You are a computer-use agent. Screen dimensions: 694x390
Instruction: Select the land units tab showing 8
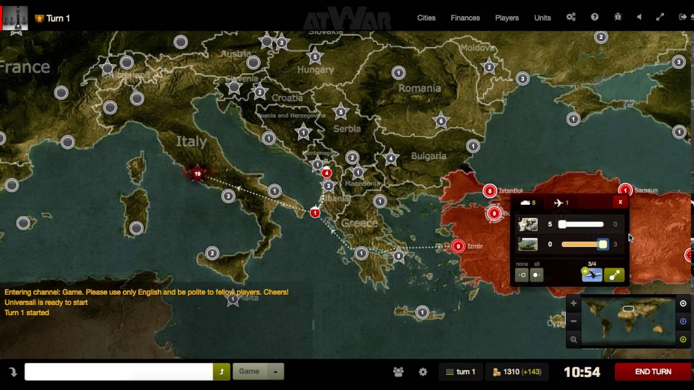click(528, 203)
